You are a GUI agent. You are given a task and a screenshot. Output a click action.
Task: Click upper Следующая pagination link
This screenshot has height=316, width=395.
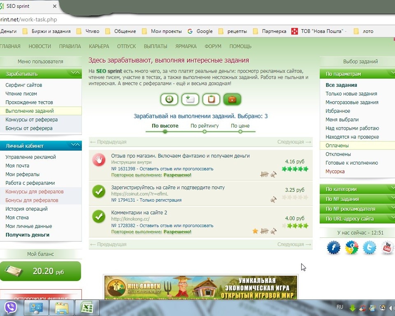294,142
